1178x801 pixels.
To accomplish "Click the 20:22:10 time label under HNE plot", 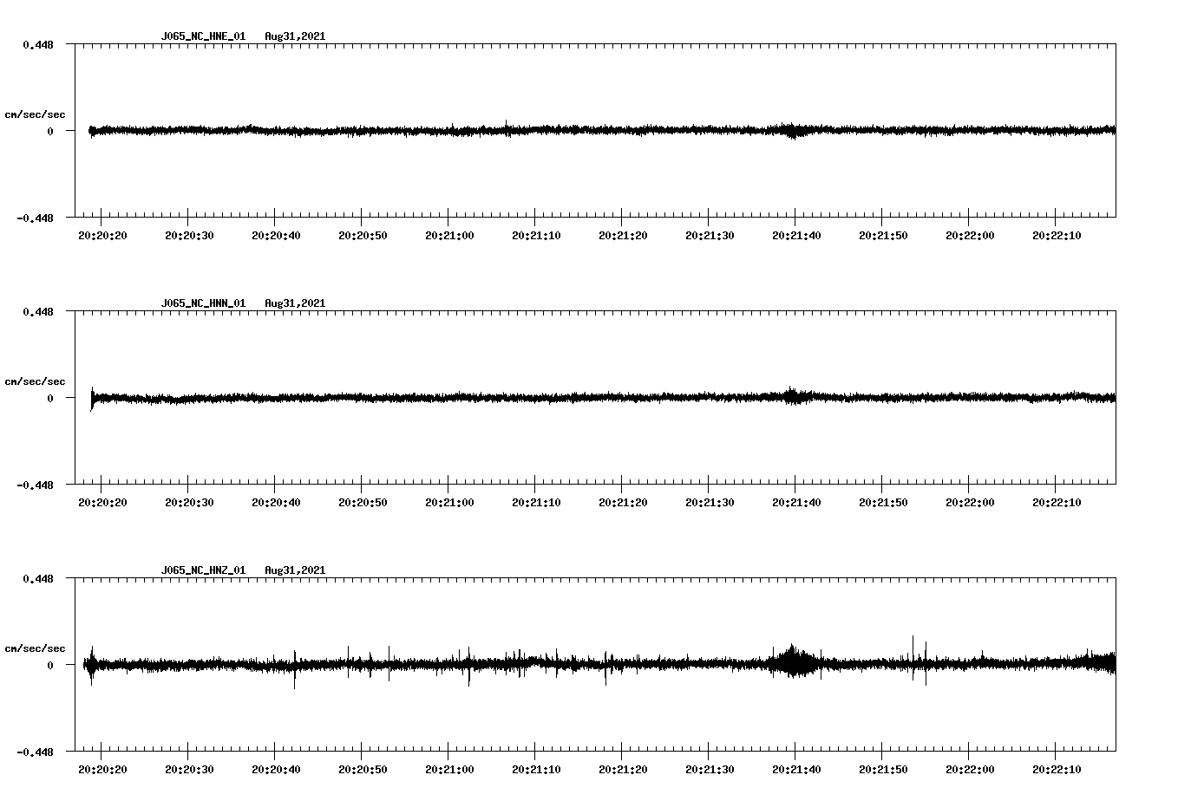I will click(x=1057, y=236).
